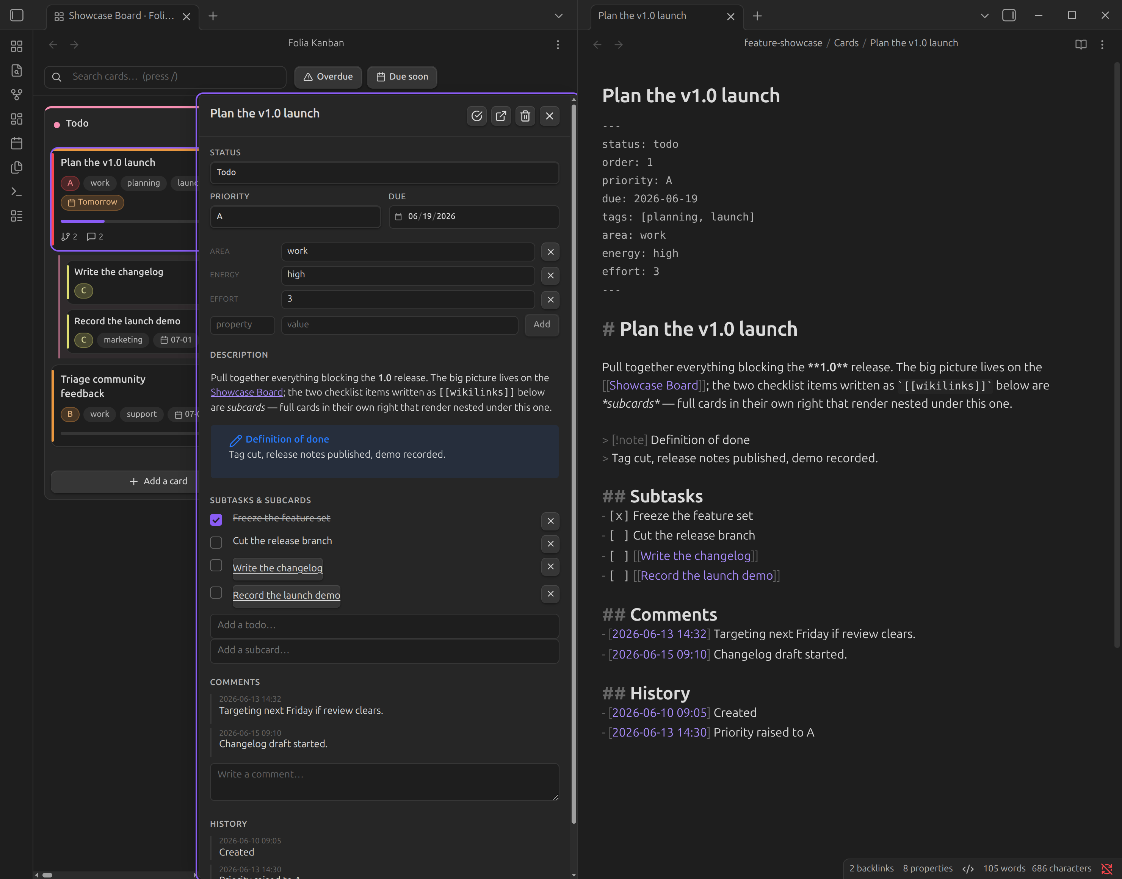1122x879 pixels.
Task: Open a new tab in left pane
Action: [x=213, y=16]
